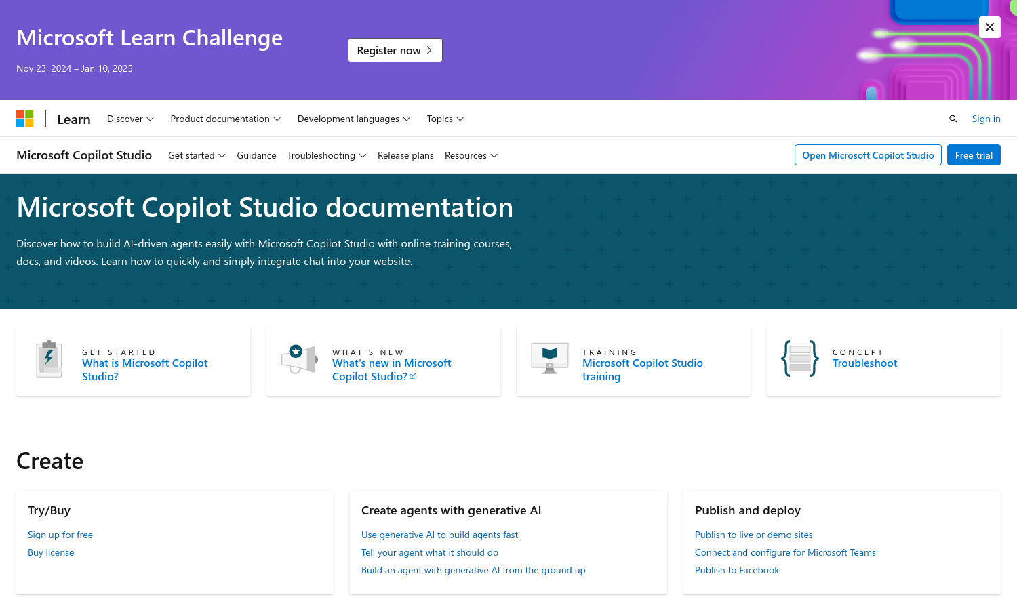Open search with the magnifier icon

pos(953,119)
